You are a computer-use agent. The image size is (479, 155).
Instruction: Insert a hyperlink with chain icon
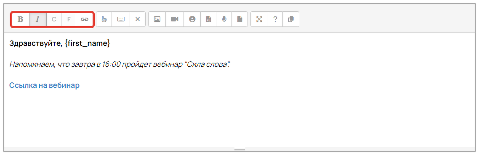click(x=84, y=19)
